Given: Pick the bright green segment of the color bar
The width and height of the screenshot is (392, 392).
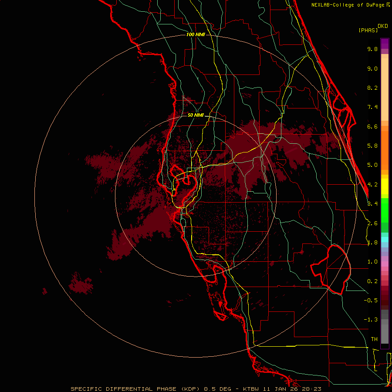Looking at the screenshot, I should (385, 210).
